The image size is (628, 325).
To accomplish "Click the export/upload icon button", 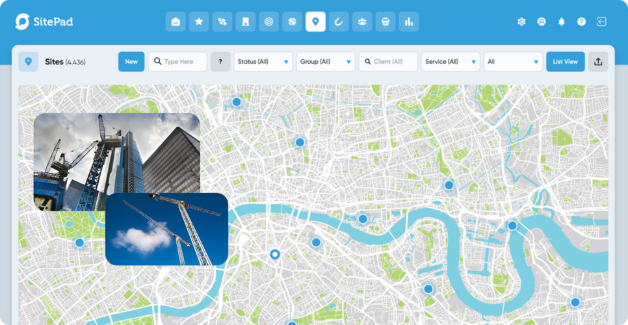I will pos(598,62).
